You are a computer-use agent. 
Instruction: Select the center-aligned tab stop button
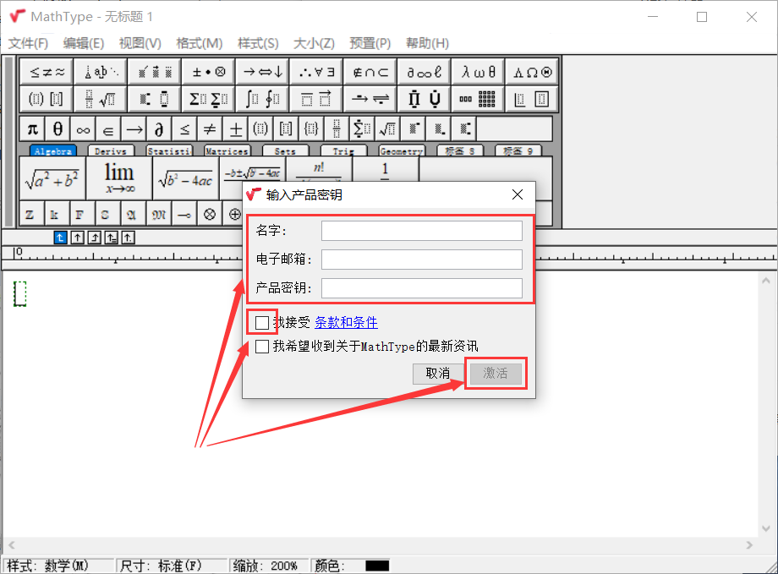coord(78,238)
